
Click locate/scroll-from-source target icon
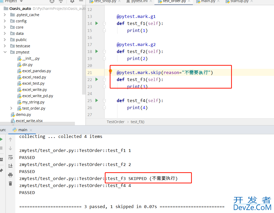pos(52,1)
